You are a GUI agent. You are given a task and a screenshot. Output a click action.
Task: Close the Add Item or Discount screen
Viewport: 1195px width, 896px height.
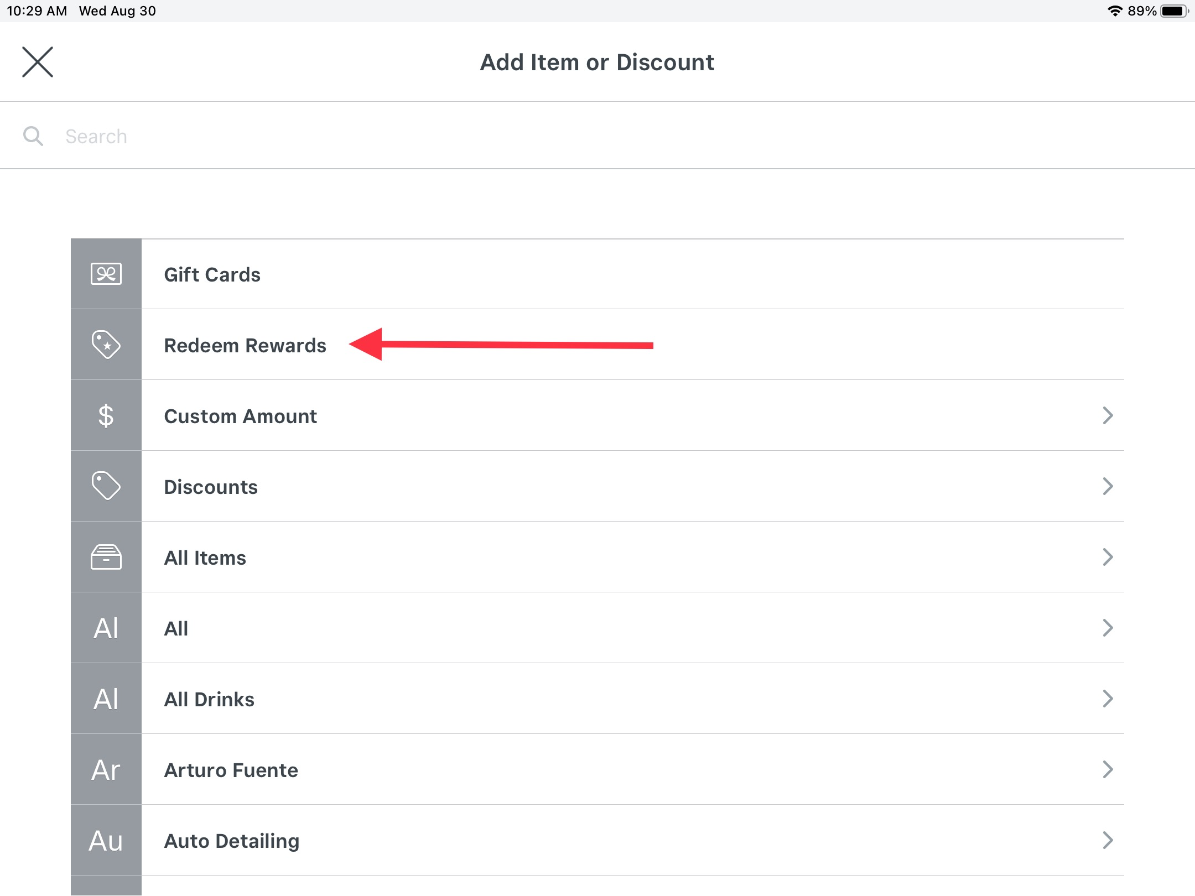(38, 62)
